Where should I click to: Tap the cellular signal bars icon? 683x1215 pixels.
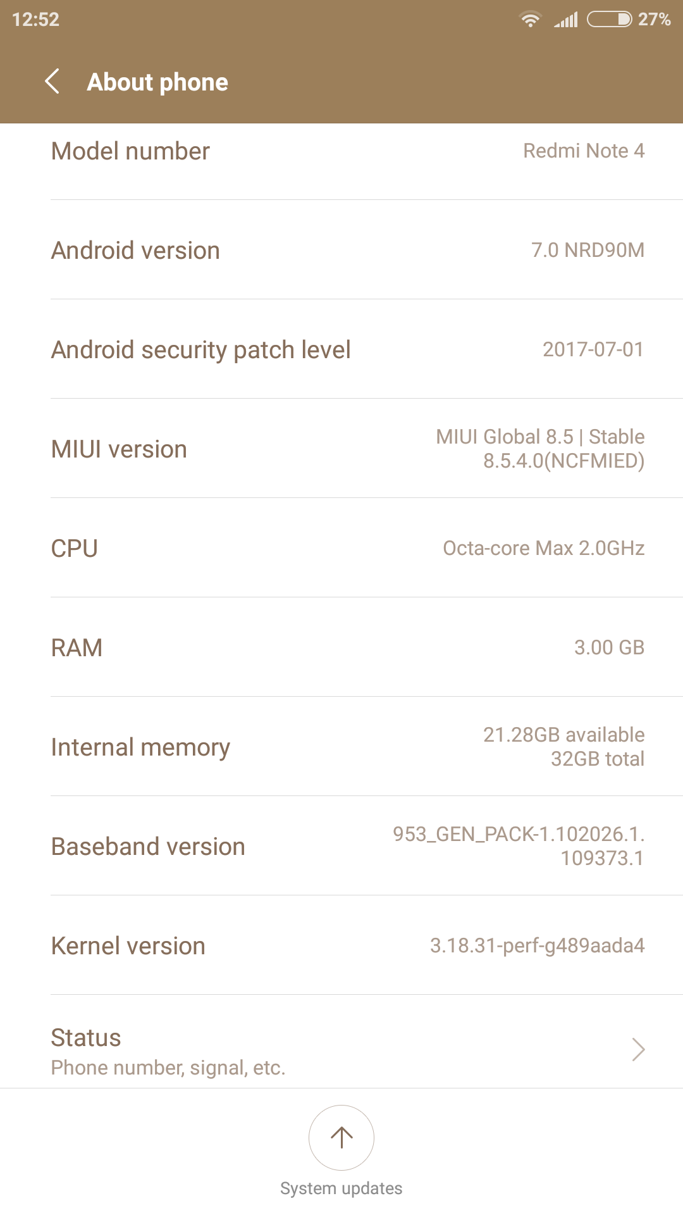[566, 20]
